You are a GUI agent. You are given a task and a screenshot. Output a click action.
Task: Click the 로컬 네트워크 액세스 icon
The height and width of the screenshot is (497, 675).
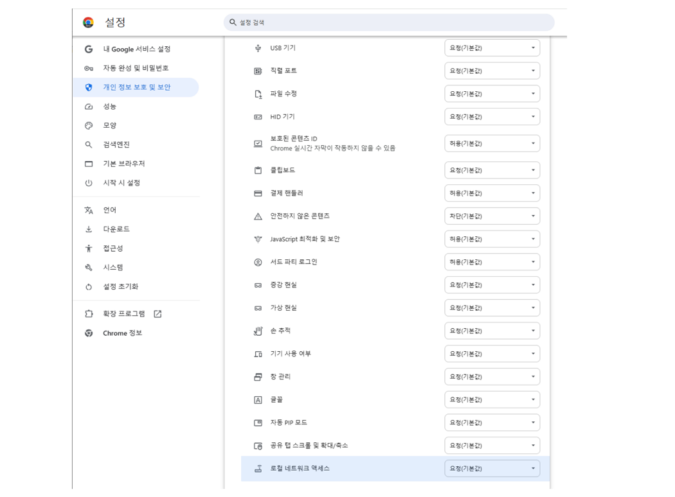[258, 469]
